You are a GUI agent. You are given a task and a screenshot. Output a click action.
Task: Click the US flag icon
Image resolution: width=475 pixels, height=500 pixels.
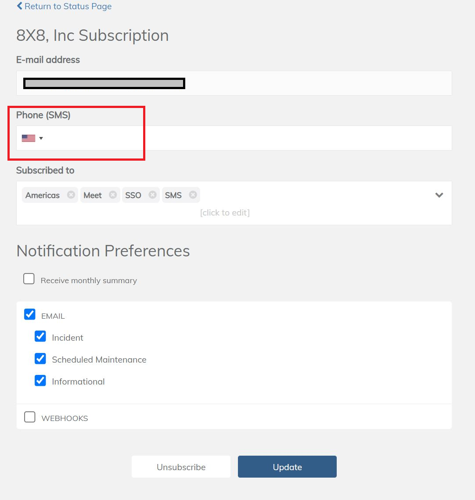click(x=29, y=138)
